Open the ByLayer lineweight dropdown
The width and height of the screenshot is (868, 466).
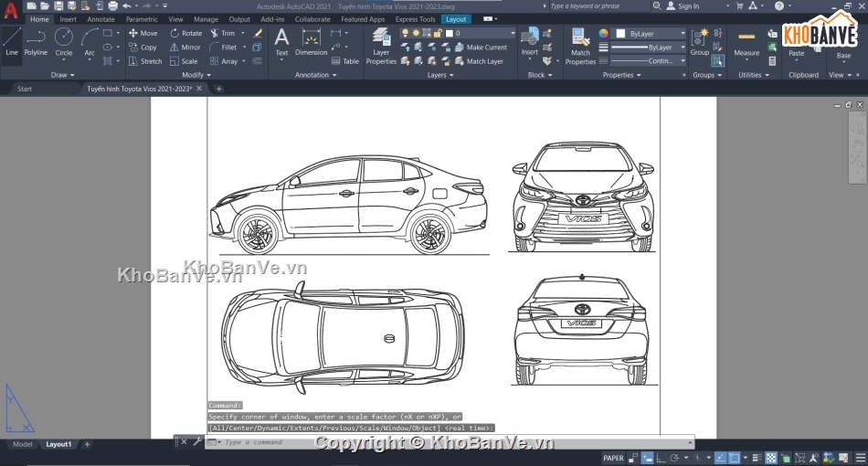click(648, 48)
